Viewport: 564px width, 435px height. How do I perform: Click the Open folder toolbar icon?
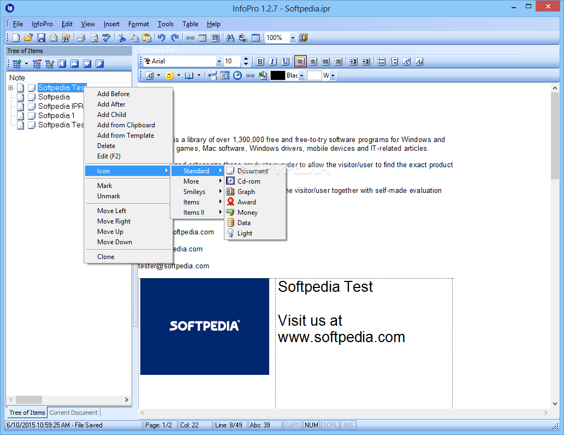[x=28, y=38]
